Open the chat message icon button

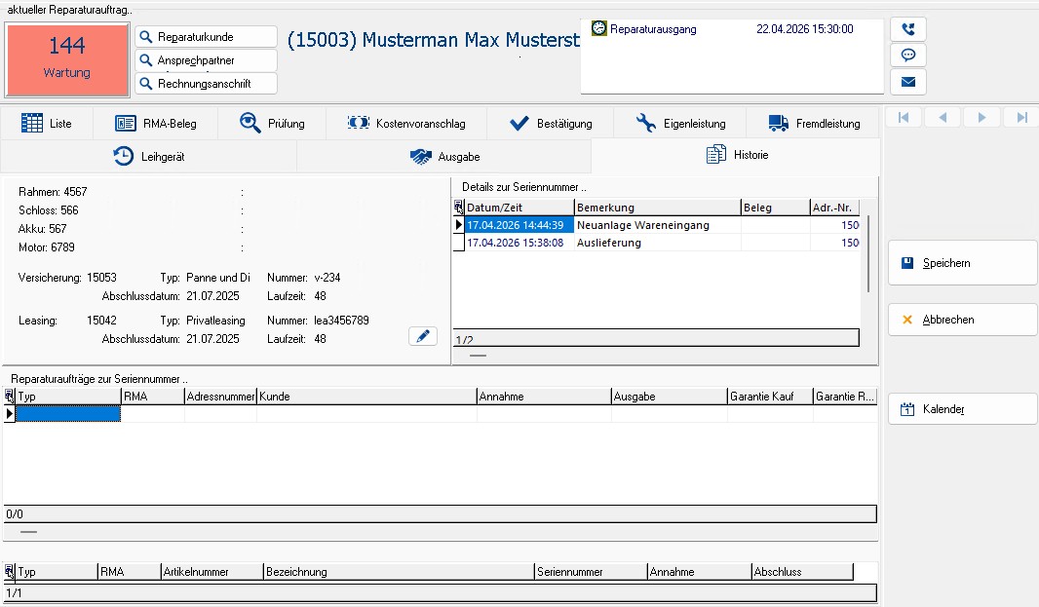[x=907, y=56]
